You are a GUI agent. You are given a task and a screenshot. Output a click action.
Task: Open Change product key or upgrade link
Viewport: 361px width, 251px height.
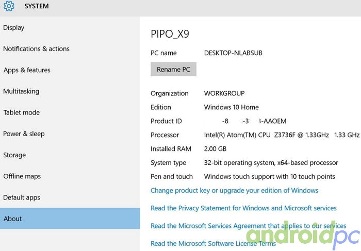(234, 191)
